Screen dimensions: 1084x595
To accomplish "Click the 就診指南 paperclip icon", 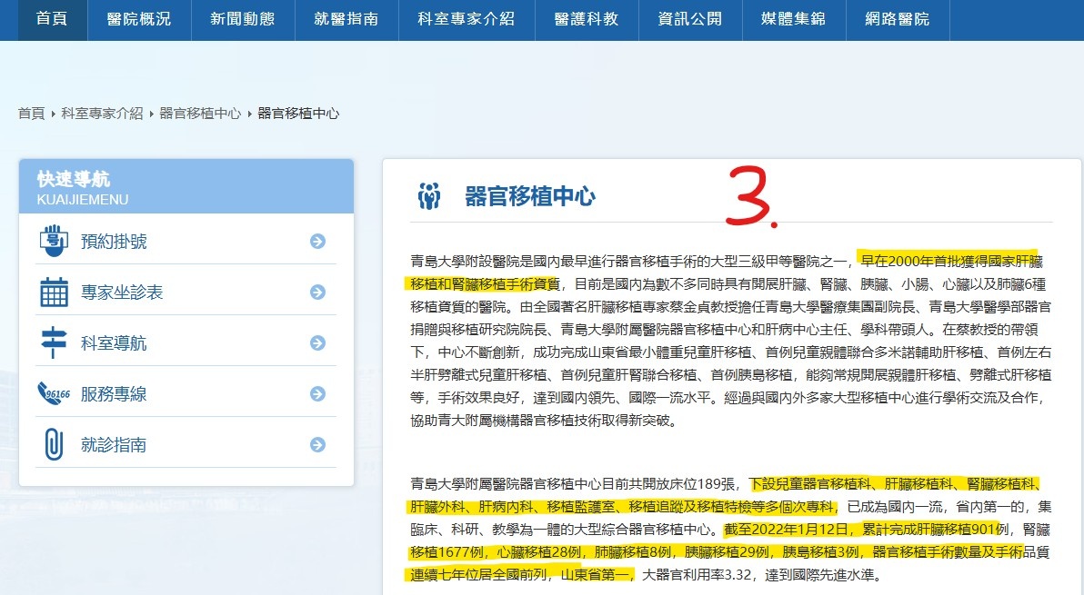I will (x=54, y=444).
